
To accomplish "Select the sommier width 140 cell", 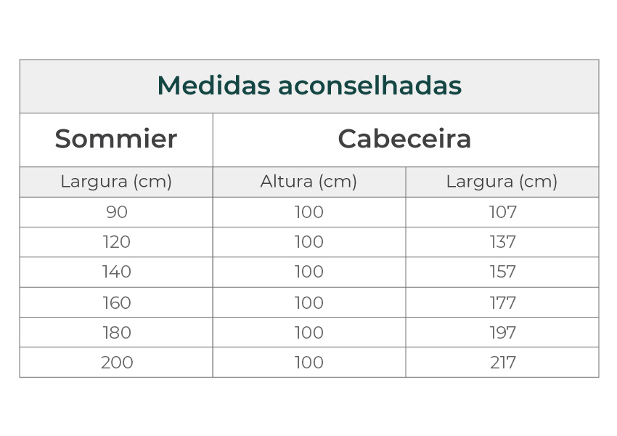I will click(x=116, y=272).
